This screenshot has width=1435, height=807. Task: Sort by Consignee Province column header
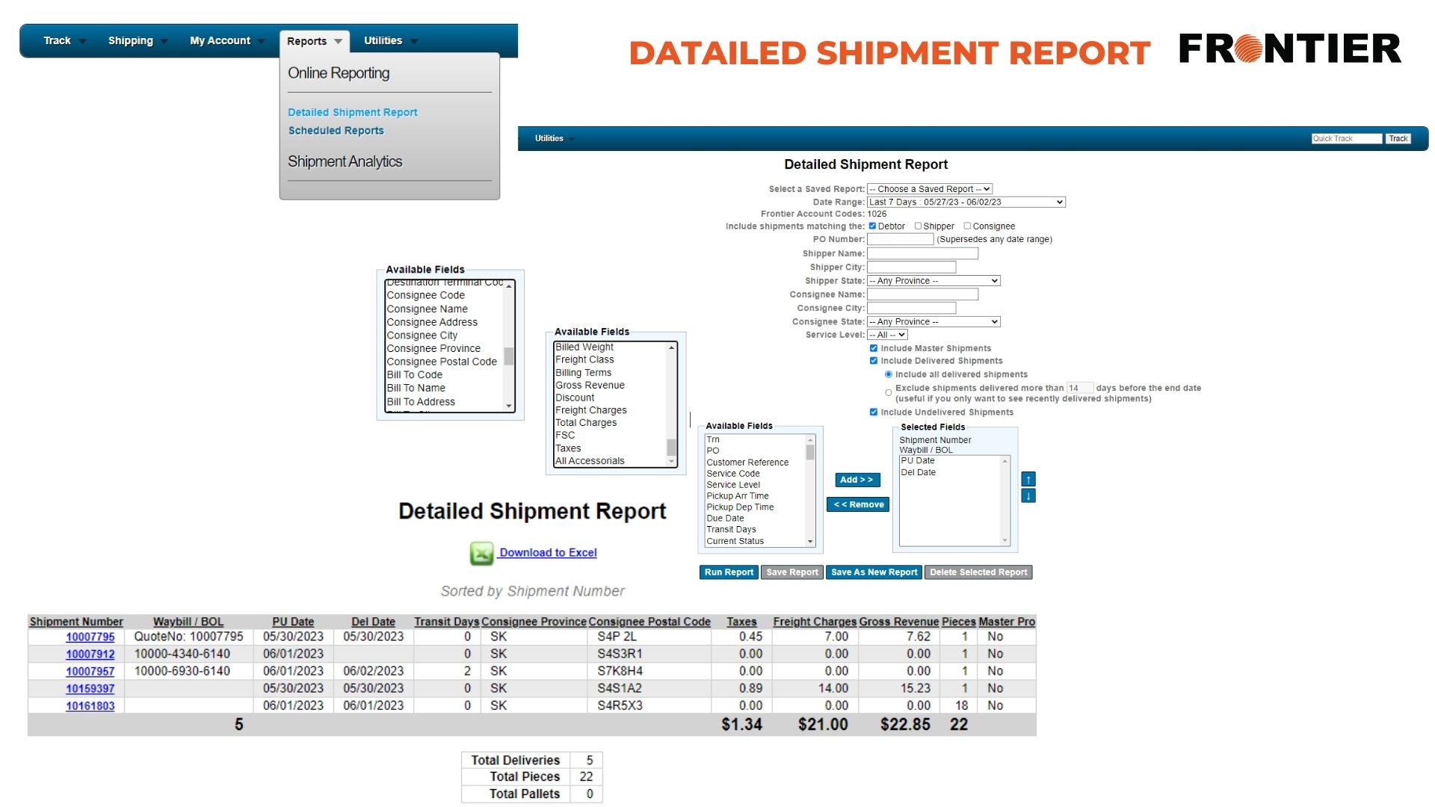534,622
